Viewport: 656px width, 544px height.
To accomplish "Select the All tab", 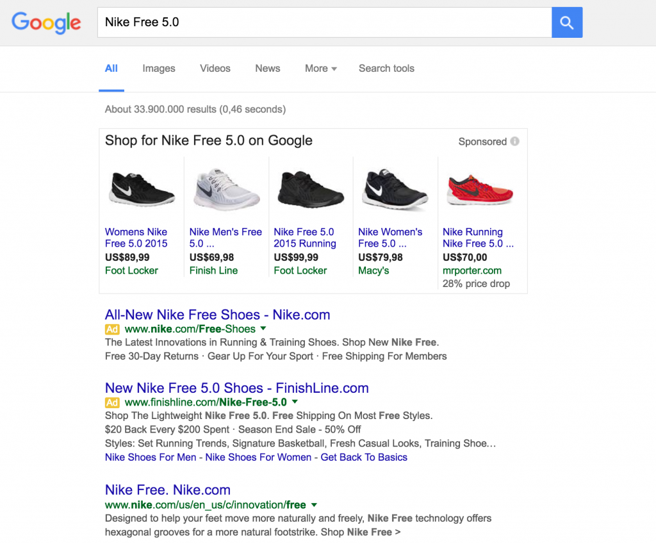I will 111,68.
